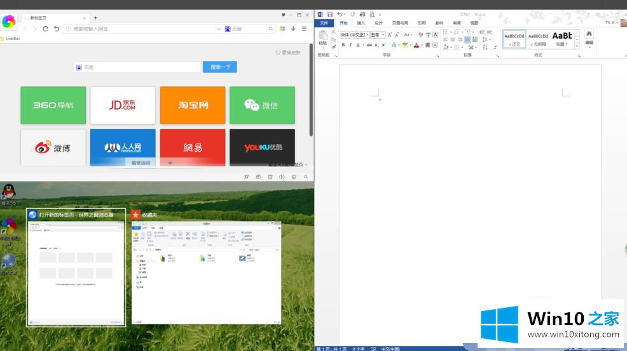Image resolution: width=627 pixels, height=351 pixels.
Task: Click the magnifier in Baidu search box
Action: 271,29
